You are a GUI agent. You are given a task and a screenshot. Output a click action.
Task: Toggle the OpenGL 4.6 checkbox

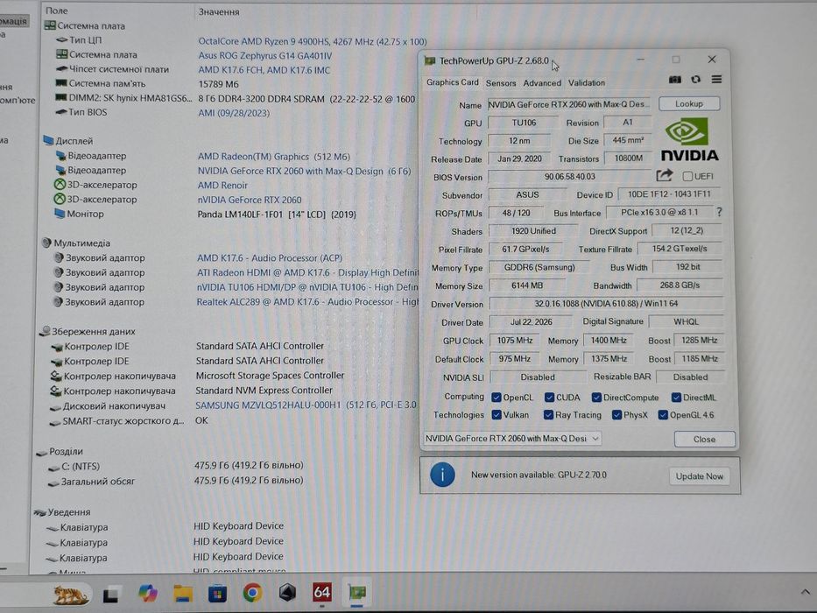pyautogui.click(x=663, y=415)
